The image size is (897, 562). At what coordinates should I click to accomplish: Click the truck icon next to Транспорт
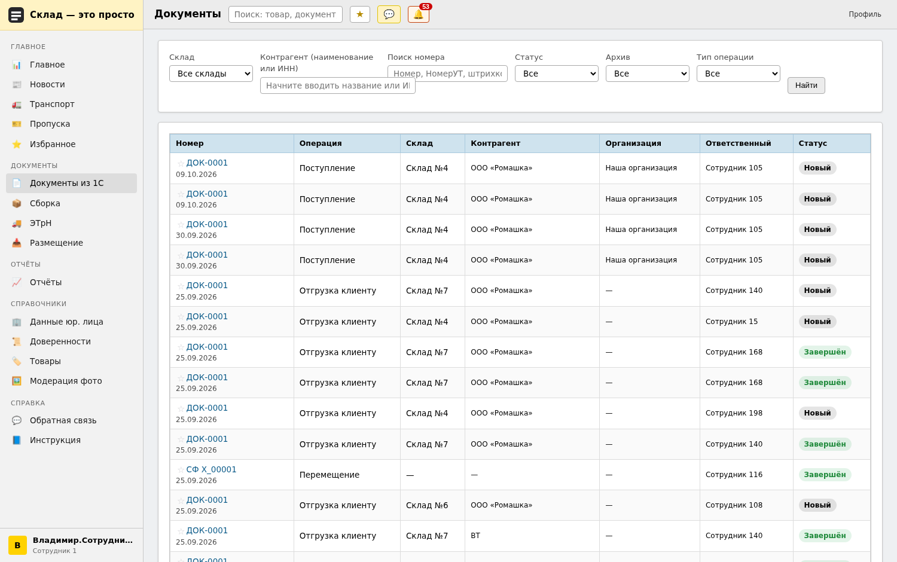pos(17,104)
